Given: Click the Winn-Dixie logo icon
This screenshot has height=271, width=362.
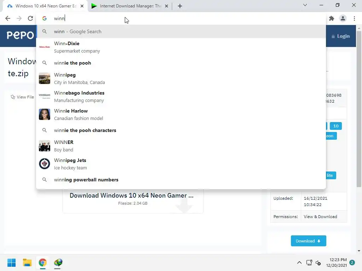Looking at the screenshot, I should 45,47.
